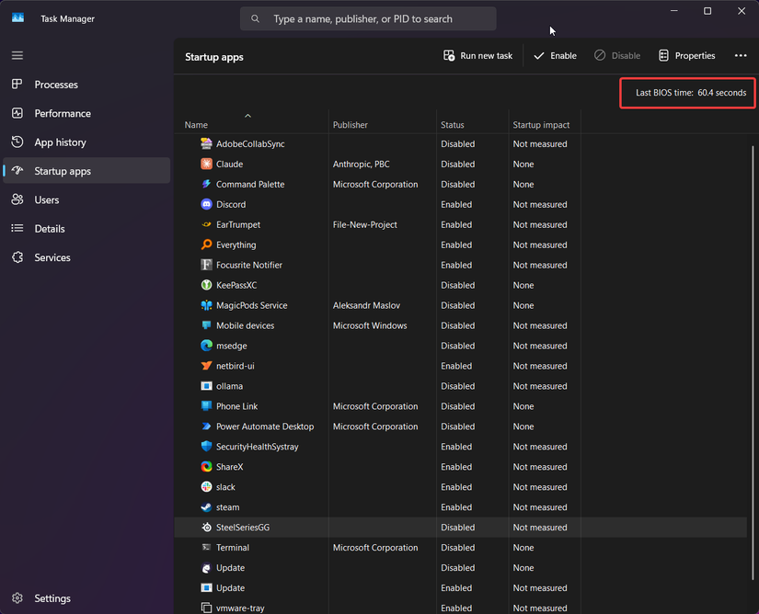The width and height of the screenshot is (759, 614).
Task: Select the Update row with Enabled status
Action: (460, 588)
